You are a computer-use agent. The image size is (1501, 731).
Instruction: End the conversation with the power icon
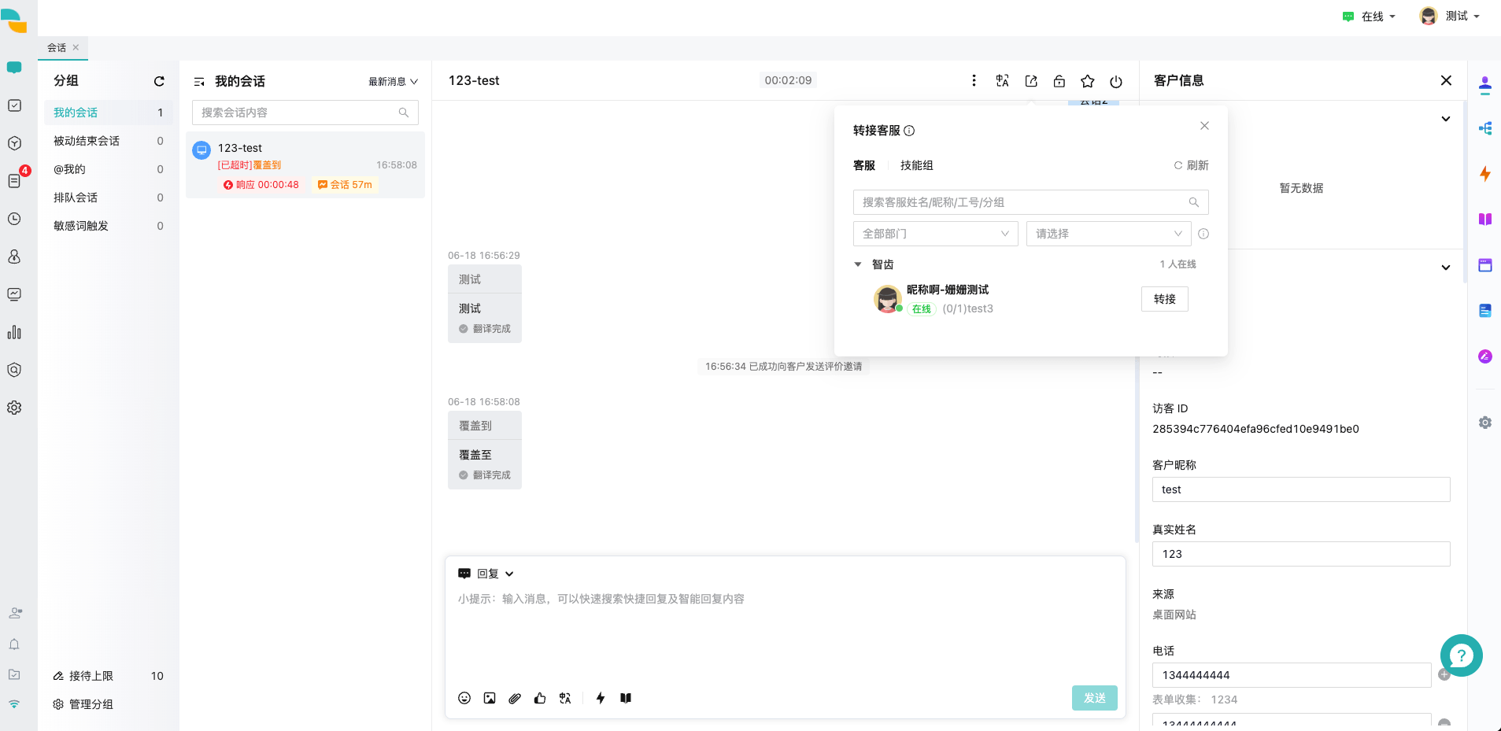tap(1116, 81)
